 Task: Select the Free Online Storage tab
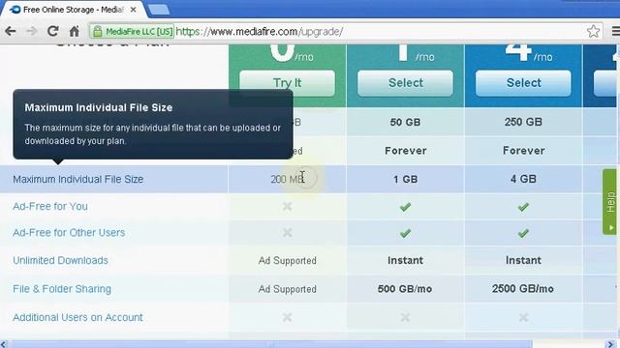point(73,10)
